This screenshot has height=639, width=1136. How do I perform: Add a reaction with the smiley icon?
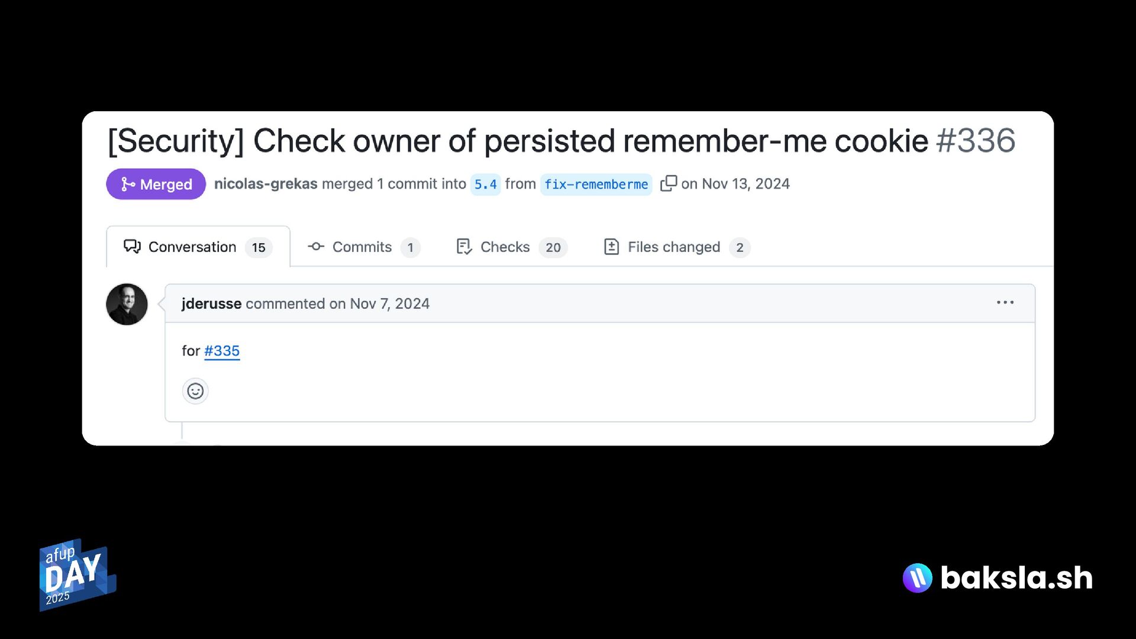coord(195,391)
